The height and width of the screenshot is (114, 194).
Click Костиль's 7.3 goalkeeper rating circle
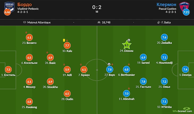point(9,69)
